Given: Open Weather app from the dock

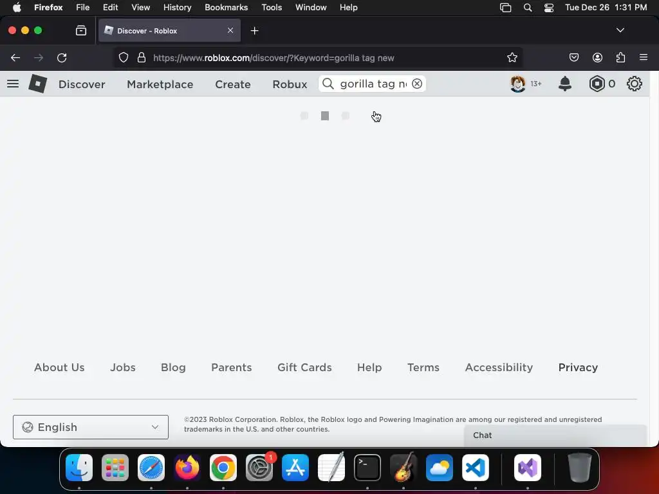Looking at the screenshot, I should [440, 468].
